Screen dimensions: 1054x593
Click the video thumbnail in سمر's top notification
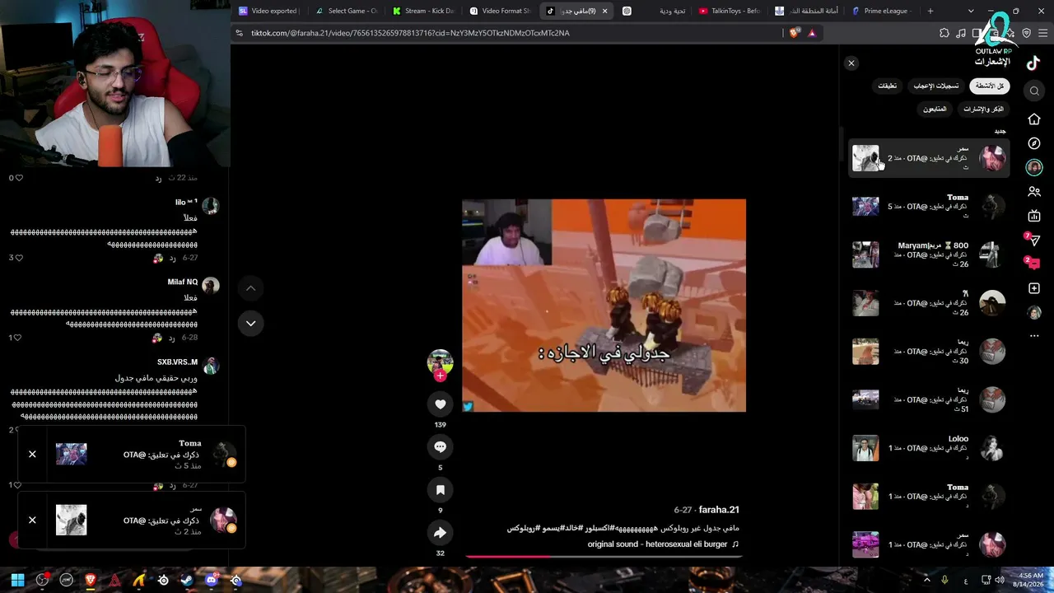point(865,158)
